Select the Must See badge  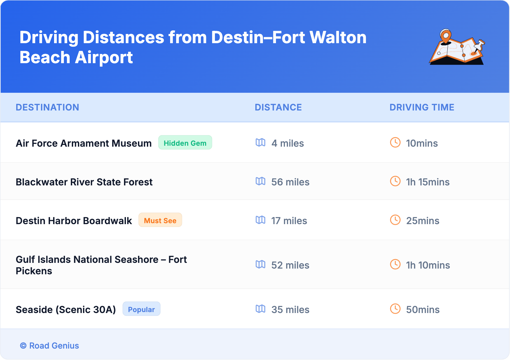[160, 220]
